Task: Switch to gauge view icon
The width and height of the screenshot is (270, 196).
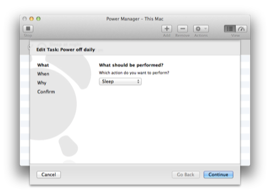Action: click(241, 29)
